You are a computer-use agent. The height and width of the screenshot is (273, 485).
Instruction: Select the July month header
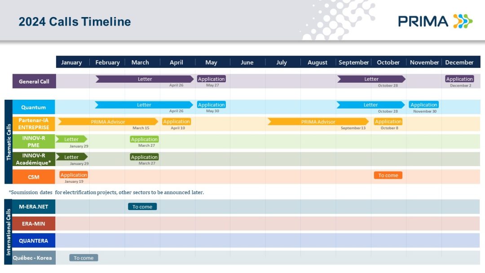282,62
